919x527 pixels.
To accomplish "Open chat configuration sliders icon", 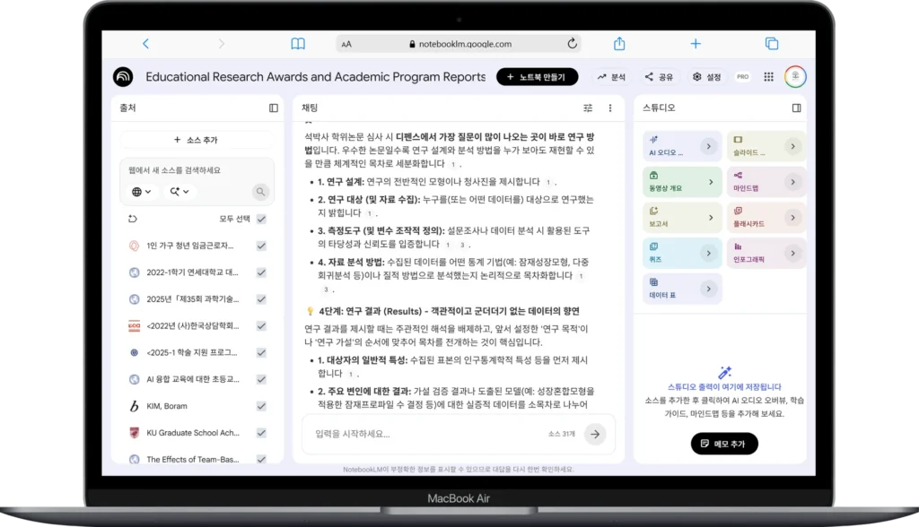I will (x=588, y=108).
